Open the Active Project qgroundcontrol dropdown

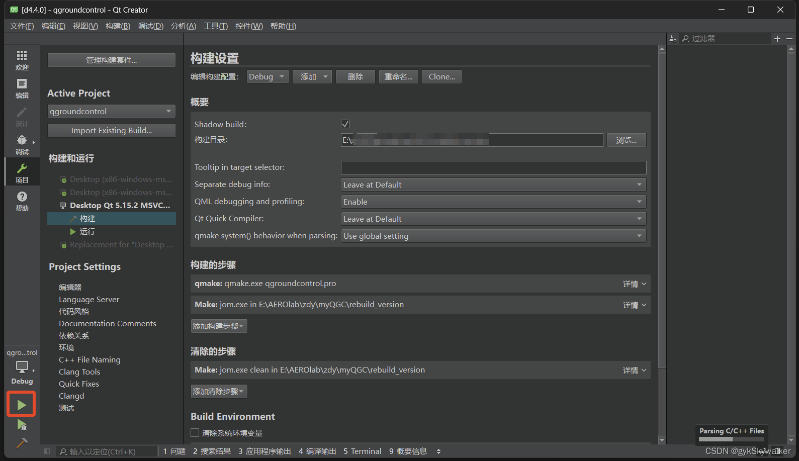point(112,111)
